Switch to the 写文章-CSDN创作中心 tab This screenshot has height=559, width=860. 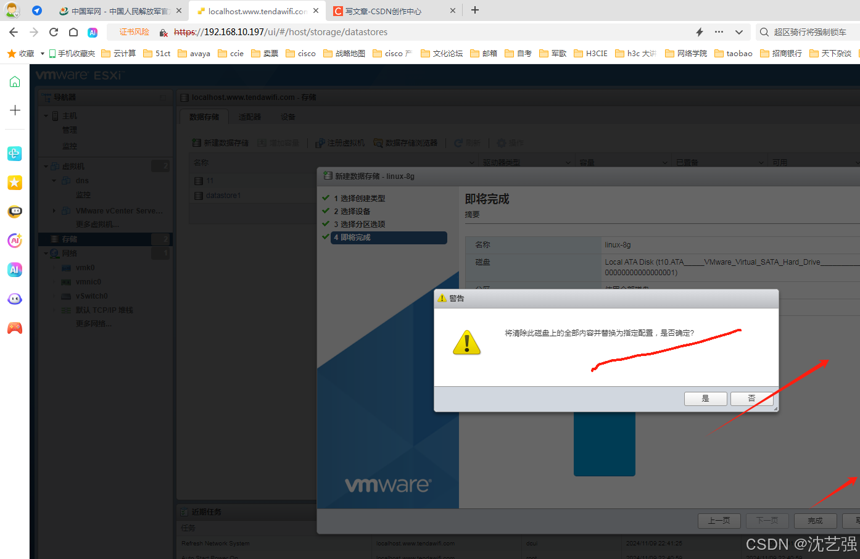395,11
